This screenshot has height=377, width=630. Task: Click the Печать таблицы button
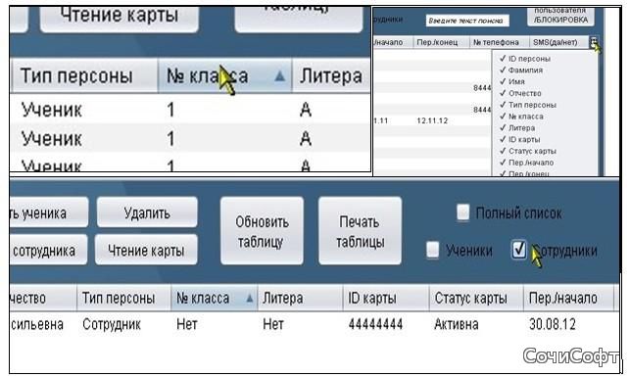(360, 231)
